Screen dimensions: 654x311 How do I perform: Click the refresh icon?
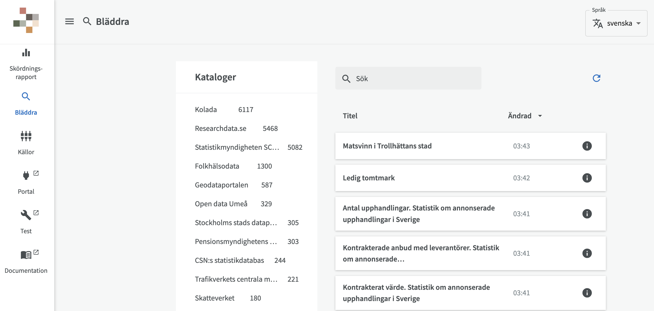click(596, 78)
